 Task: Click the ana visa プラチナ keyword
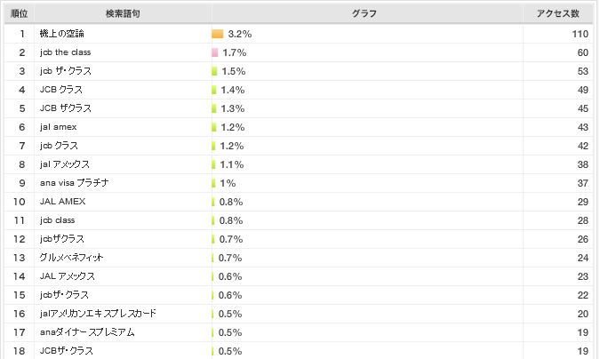pos(75,183)
